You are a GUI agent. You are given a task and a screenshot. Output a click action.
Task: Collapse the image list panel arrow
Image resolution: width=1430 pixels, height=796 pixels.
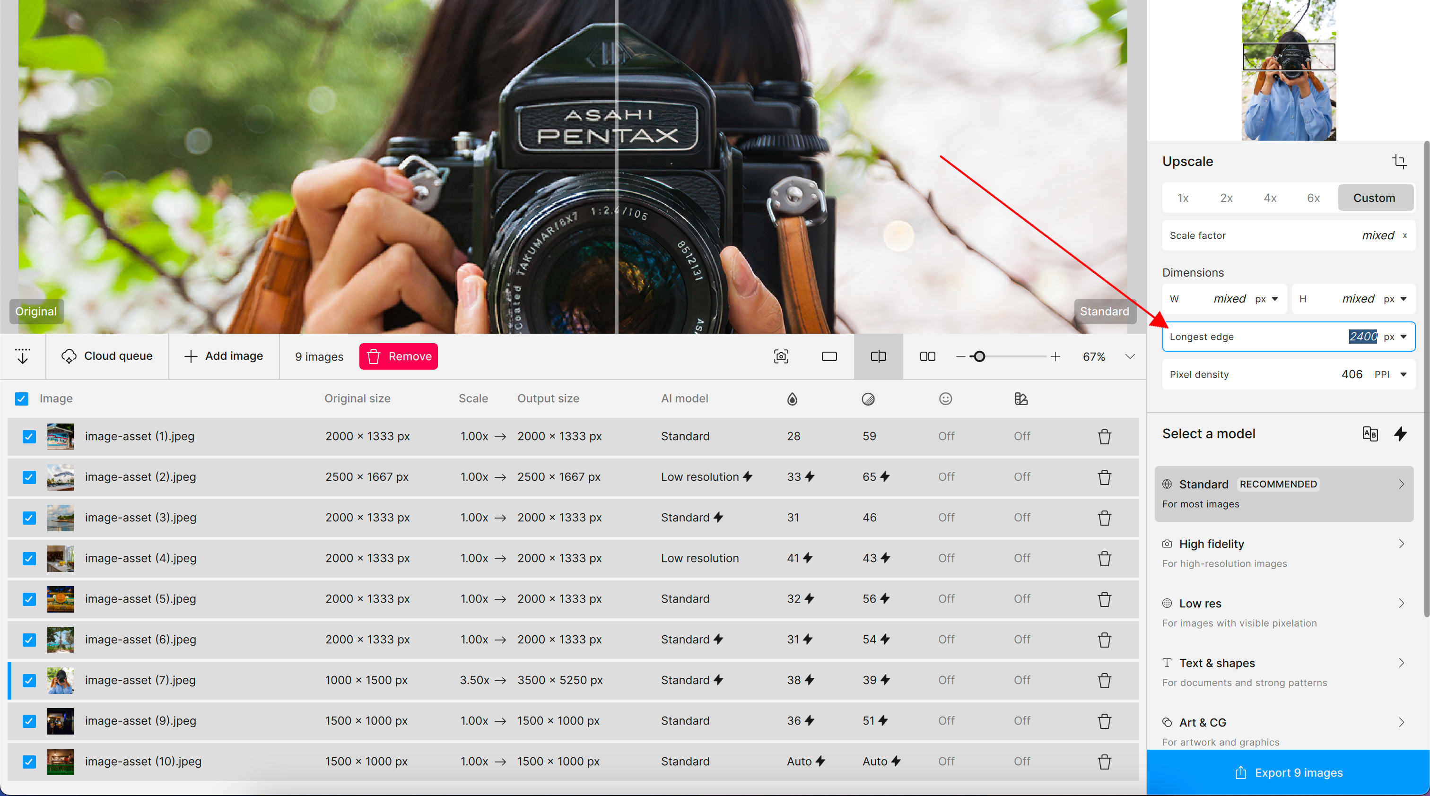pyautogui.click(x=23, y=356)
